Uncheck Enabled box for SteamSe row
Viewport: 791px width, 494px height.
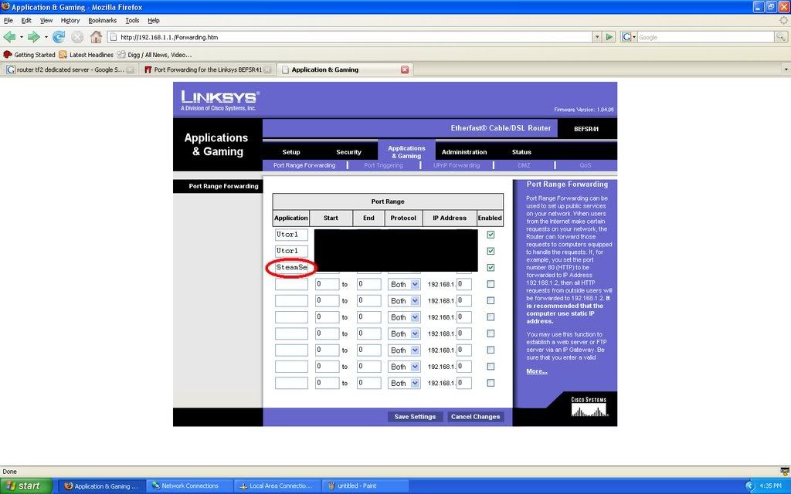coord(491,268)
